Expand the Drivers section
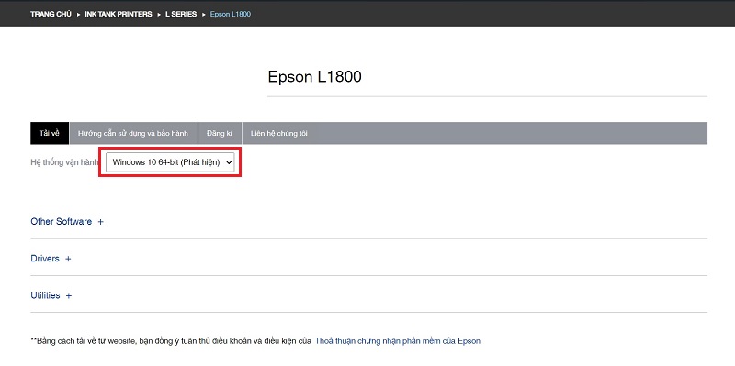This screenshot has height=366, width=735. pos(51,259)
